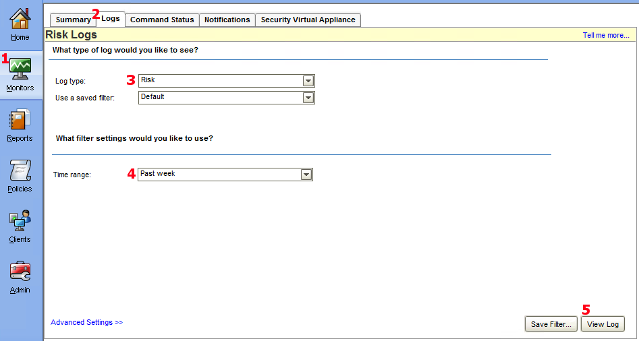Click the View Log button
This screenshot has height=341, width=639.
coord(603,324)
